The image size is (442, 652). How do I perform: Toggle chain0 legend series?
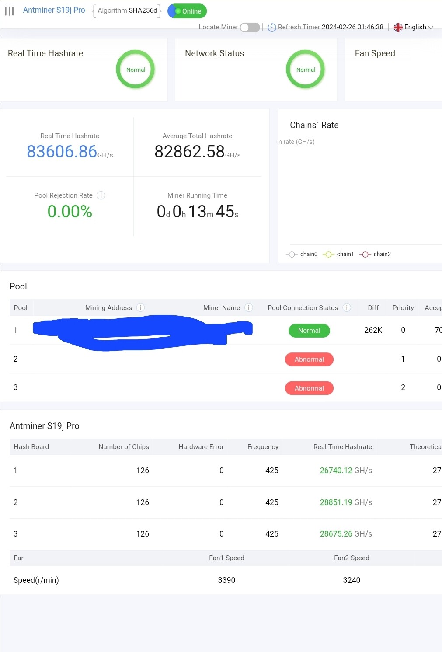302,254
